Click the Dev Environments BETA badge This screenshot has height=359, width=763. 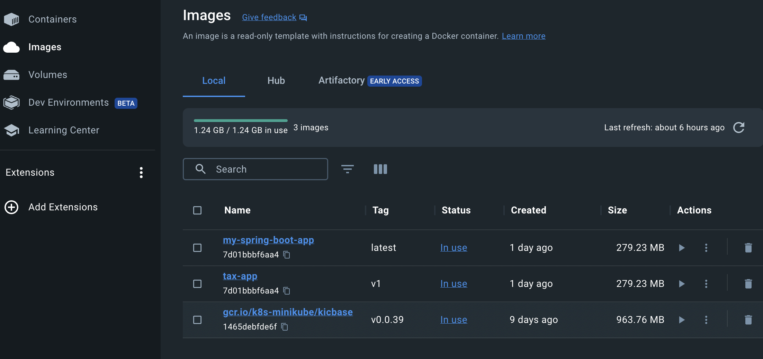126,103
